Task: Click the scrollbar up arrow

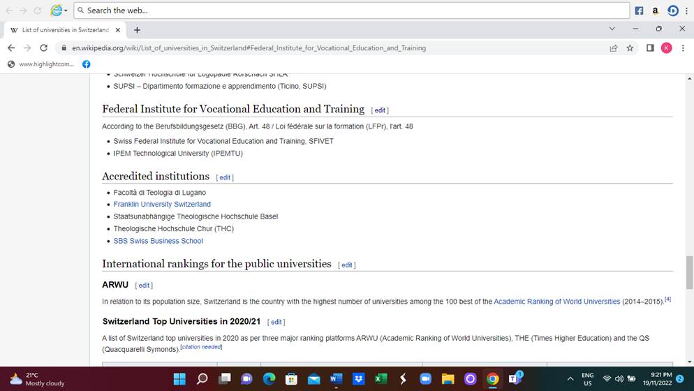Action: [x=689, y=78]
